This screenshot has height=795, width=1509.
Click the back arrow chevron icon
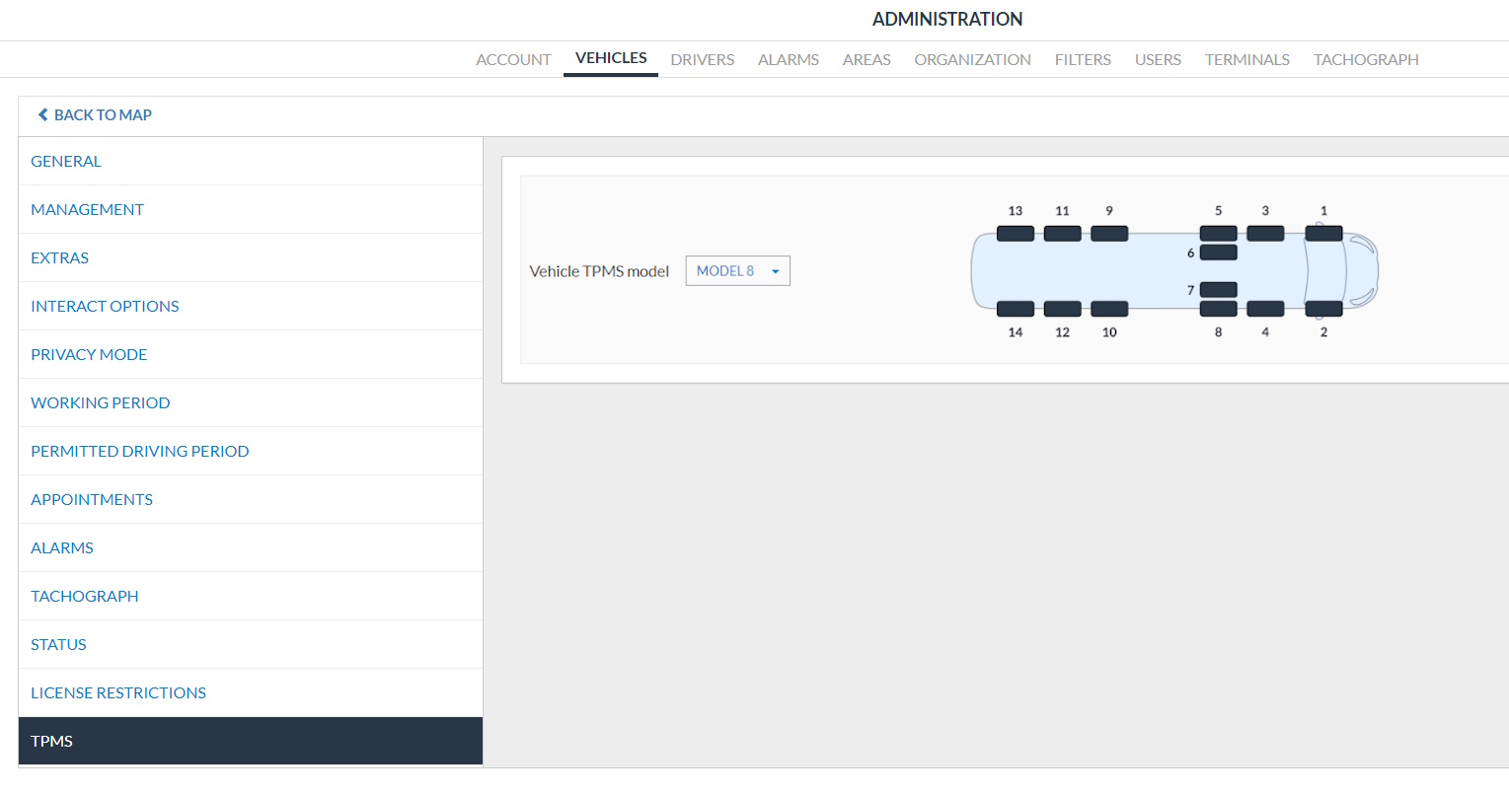click(42, 115)
